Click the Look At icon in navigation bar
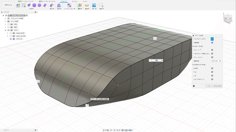Image resolution: width=236 pixels, height=132 pixels. tap(108, 130)
